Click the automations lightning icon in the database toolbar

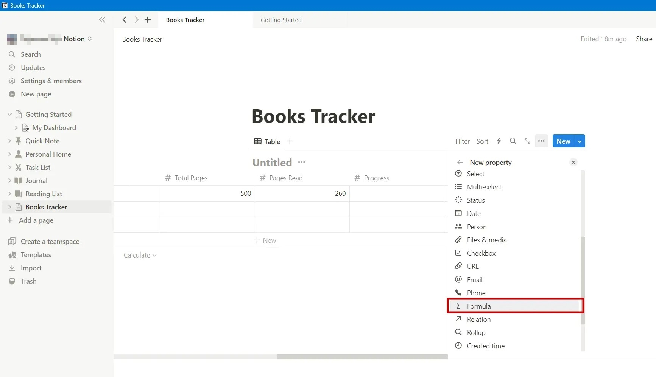pyautogui.click(x=499, y=141)
